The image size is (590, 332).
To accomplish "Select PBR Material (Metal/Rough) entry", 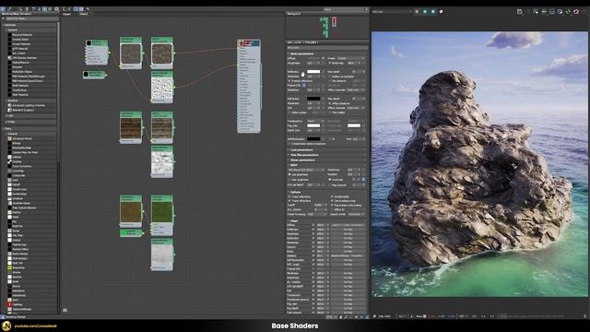I will point(28,77).
